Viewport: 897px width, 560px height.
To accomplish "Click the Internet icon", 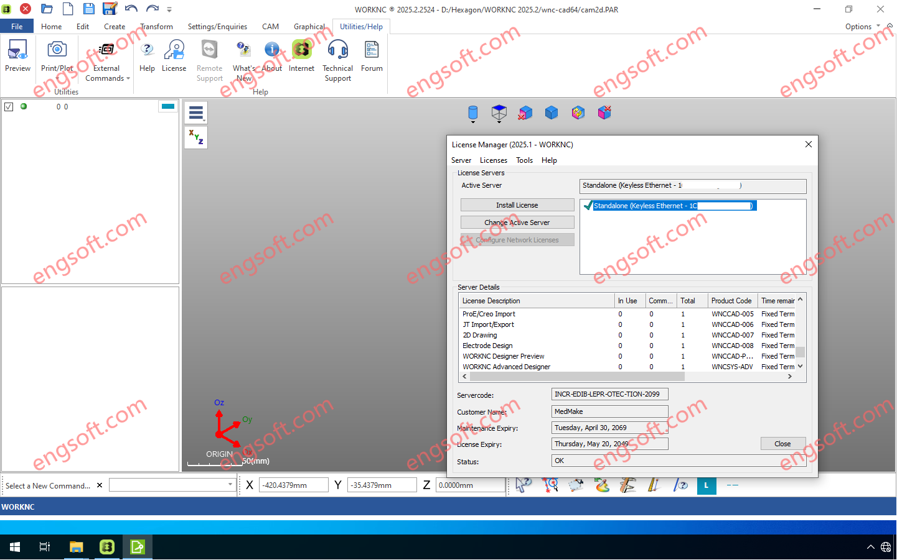I will (301, 50).
